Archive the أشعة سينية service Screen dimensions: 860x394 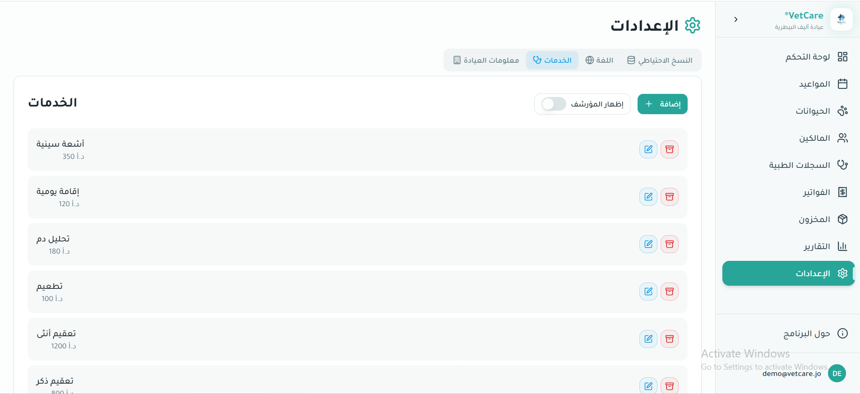pos(670,149)
